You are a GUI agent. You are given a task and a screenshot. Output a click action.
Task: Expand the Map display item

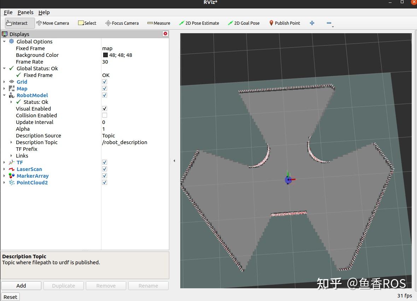(4, 89)
